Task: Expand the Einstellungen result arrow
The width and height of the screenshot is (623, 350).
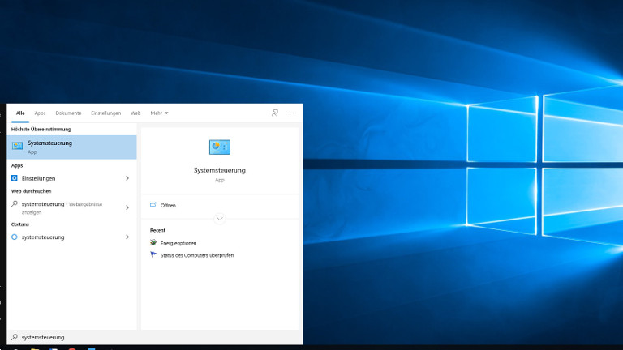Action: point(127,178)
